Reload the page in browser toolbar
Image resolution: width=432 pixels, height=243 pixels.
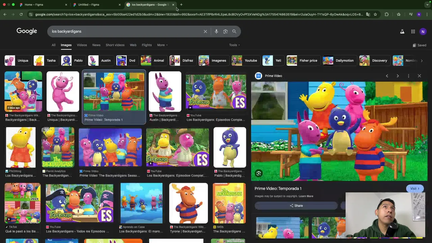(21, 14)
